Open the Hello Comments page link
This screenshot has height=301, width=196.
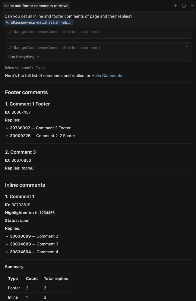[x=107, y=75]
